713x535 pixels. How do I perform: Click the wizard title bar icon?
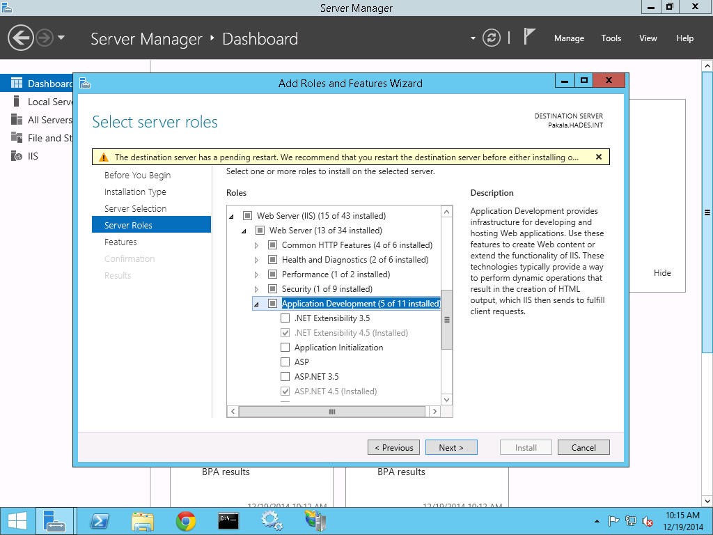coord(85,84)
